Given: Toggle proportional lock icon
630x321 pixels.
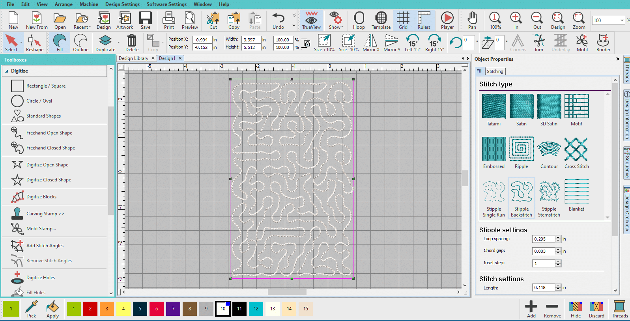Looking at the screenshot, I should coord(306,43).
